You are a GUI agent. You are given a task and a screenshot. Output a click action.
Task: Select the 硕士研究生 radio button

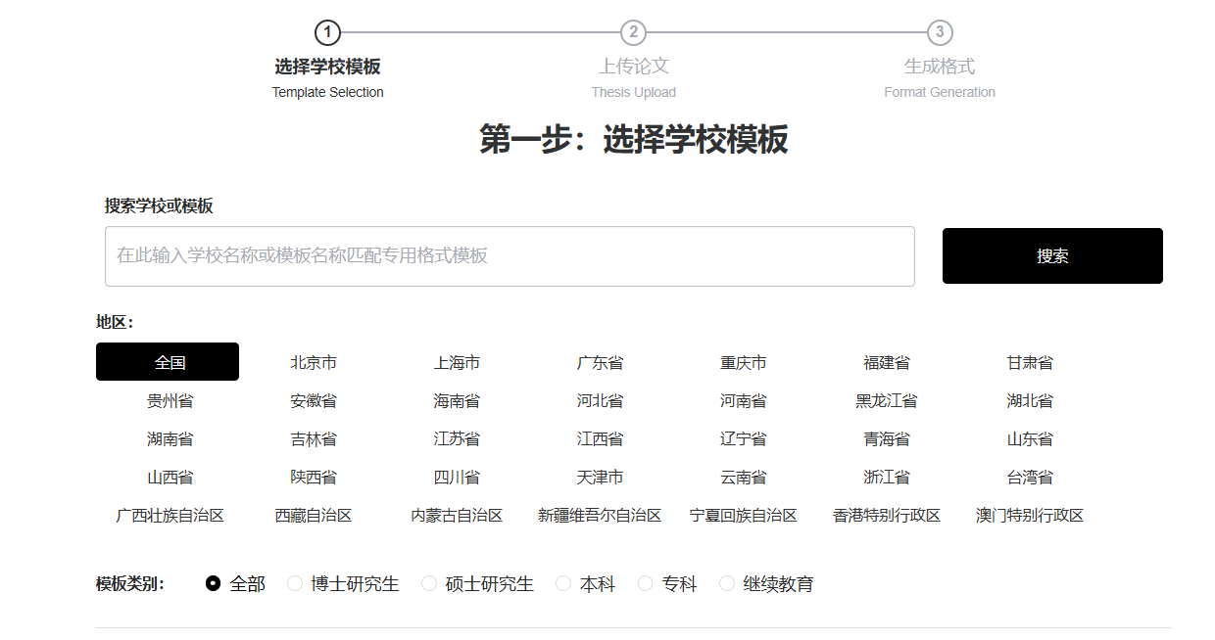click(429, 583)
